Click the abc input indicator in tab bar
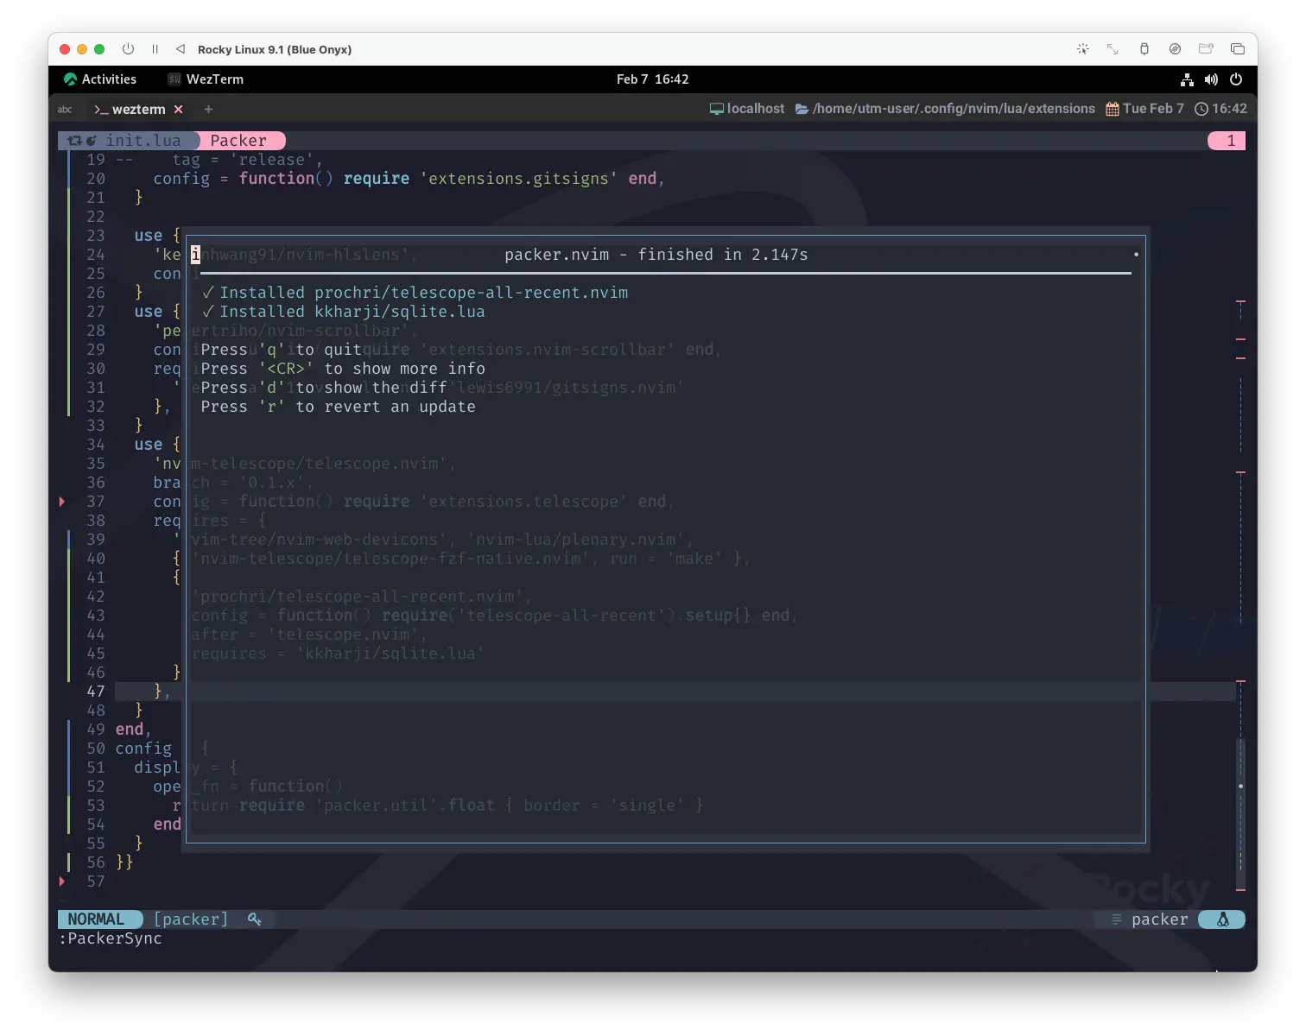The height and width of the screenshot is (1036, 1306). [65, 110]
